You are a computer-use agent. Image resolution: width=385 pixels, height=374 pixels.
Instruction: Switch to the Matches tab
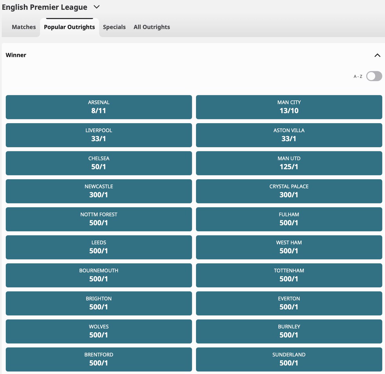24,27
